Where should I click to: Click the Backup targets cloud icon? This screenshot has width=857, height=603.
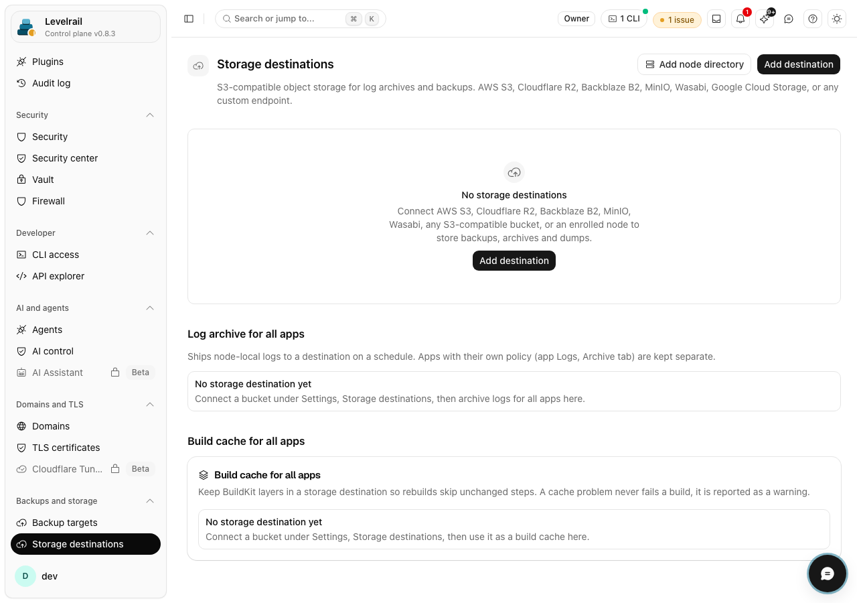click(21, 523)
